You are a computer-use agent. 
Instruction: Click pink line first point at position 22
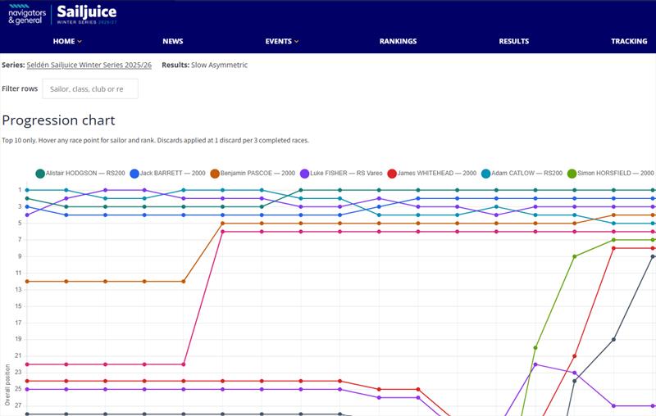(x=27, y=364)
